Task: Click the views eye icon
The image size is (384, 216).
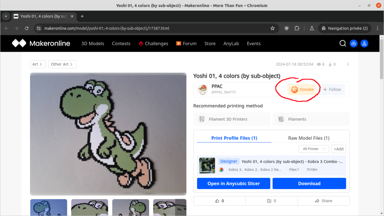Action: 319,64
